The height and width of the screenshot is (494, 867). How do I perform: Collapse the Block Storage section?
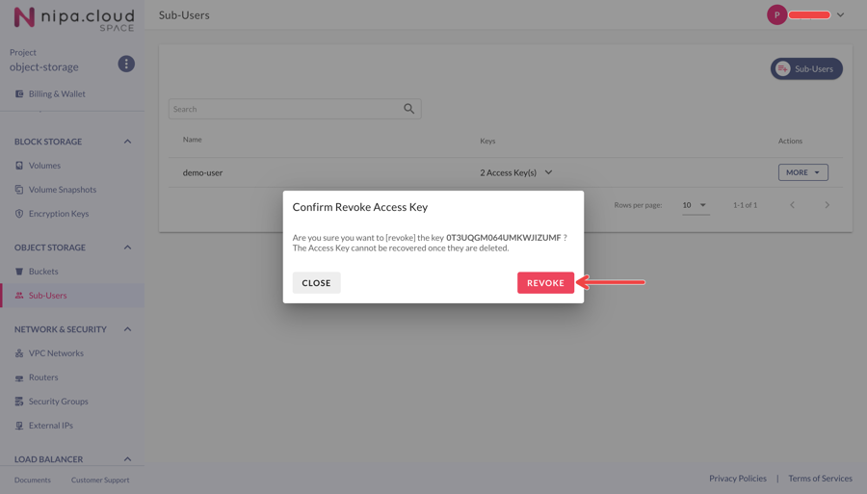click(x=127, y=142)
